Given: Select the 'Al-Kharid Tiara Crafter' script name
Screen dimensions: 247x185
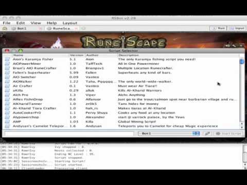Looking at the screenshot, I should coord(34,108).
